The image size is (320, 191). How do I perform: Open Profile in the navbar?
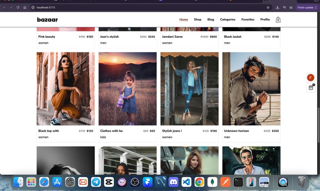pos(265,20)
